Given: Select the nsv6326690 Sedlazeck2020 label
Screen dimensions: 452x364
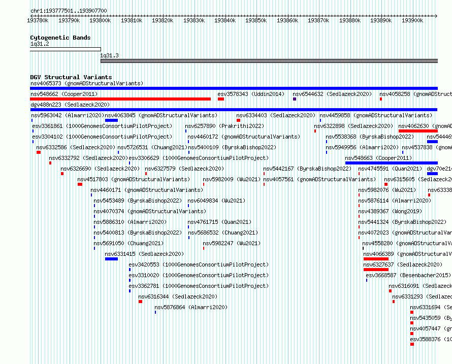Looking at the screenshot, I should tap(100, 169).
